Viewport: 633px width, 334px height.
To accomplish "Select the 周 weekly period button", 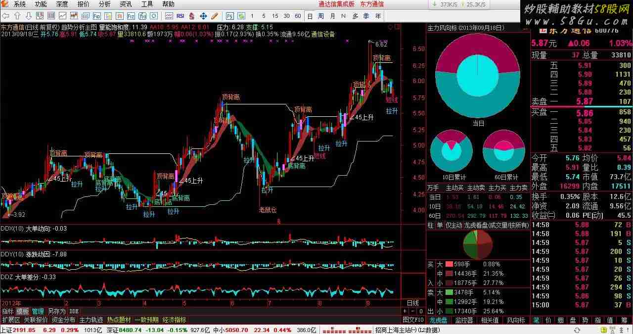I will pos(321,16).
